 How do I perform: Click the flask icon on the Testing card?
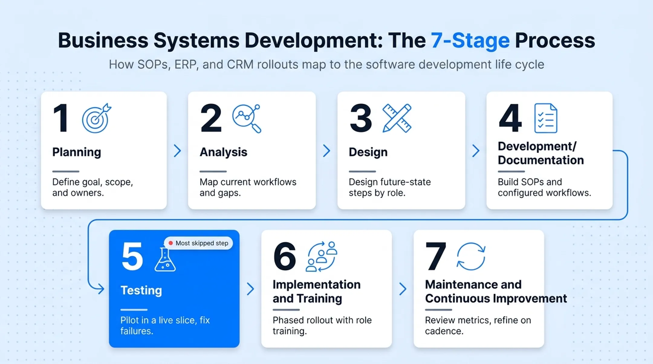pos(165,260)
